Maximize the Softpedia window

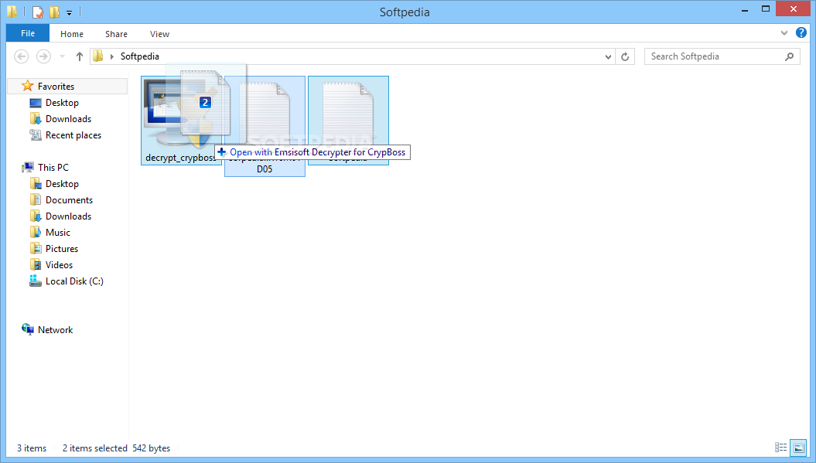pos(766,9)
